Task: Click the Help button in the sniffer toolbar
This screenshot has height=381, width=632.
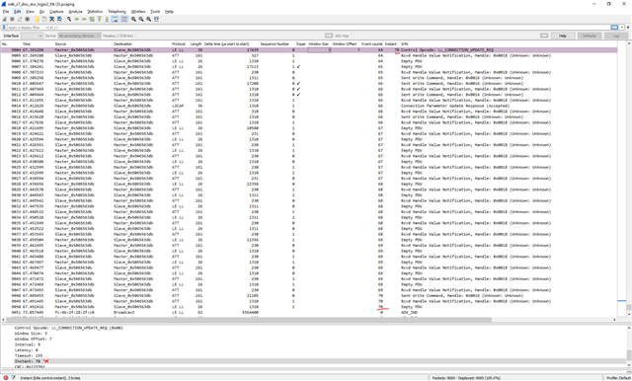Action: 563,36
